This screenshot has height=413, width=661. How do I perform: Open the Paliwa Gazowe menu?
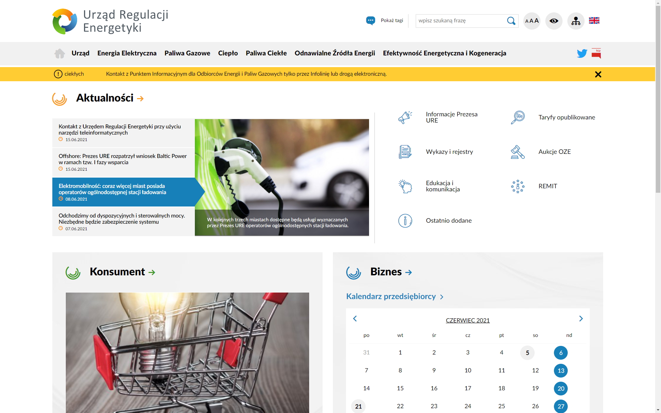click(187, 53)
